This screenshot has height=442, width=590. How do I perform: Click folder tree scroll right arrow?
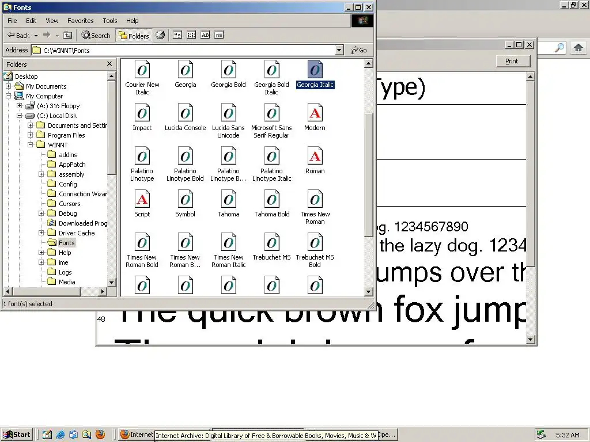[103, 291]
